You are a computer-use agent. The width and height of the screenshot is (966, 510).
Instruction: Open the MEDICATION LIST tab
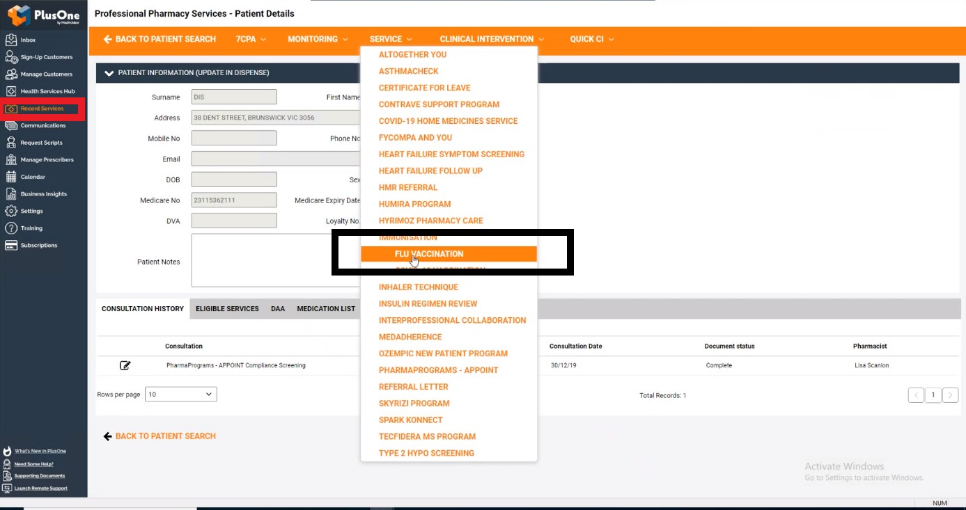coord(326,309)
